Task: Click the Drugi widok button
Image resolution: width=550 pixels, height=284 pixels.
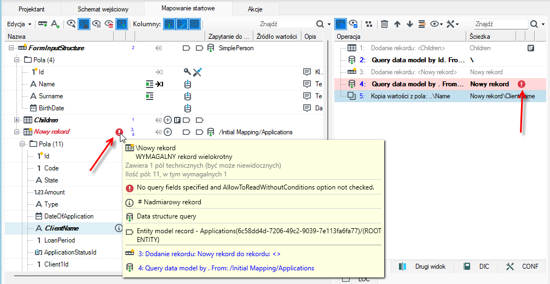Action: pos(422,267)
